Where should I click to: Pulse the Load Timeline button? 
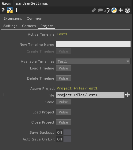[63, 68]
